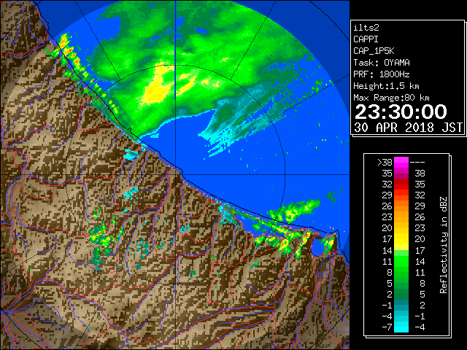Select the Max Range:80 km line

391,98
